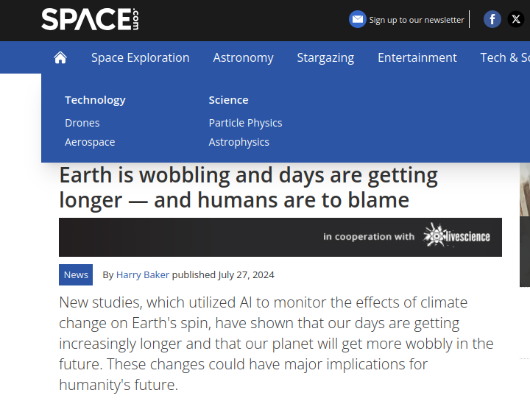This screenshot has height=401, width=530.
Task: Click the Space.com logo
Action: point(90,20)
